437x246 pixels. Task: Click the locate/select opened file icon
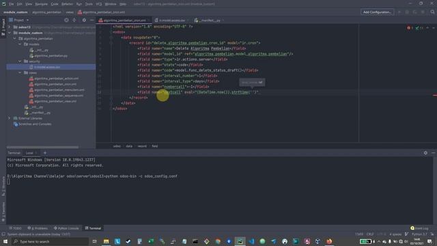(x=66, y=20)
